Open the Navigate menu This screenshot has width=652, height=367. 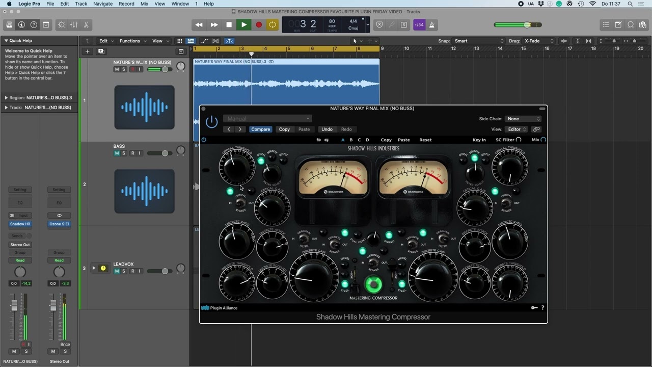pos(103,4)
